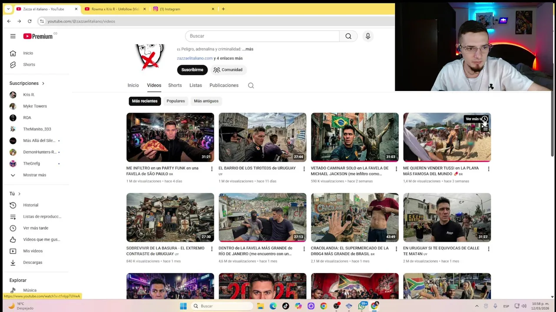Play CRACOLANDIA video thumbnail
The height and width of the screenshot is (312, 556).
click(355, 218)
